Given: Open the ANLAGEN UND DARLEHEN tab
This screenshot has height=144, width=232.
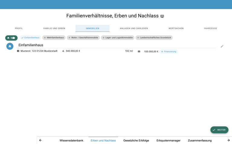Looking at the screenshot, I should [134, 29].
